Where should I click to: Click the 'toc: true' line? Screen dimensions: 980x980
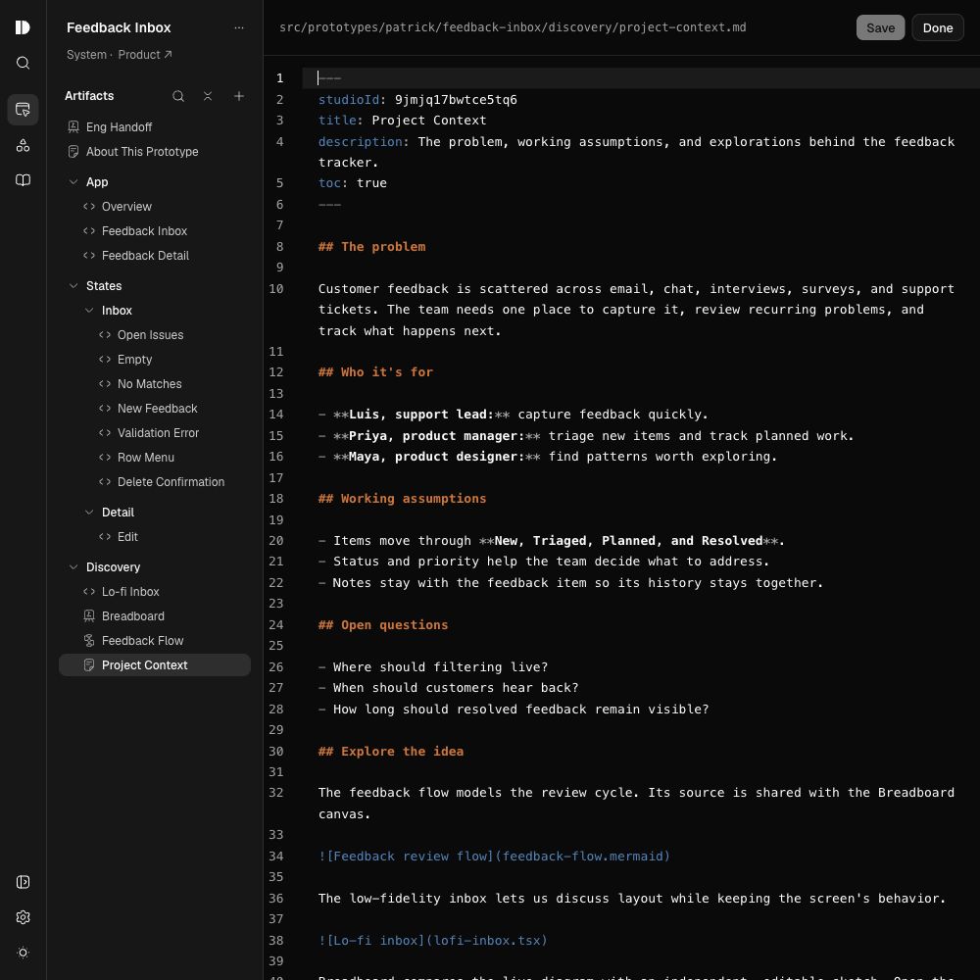point(353,183)
